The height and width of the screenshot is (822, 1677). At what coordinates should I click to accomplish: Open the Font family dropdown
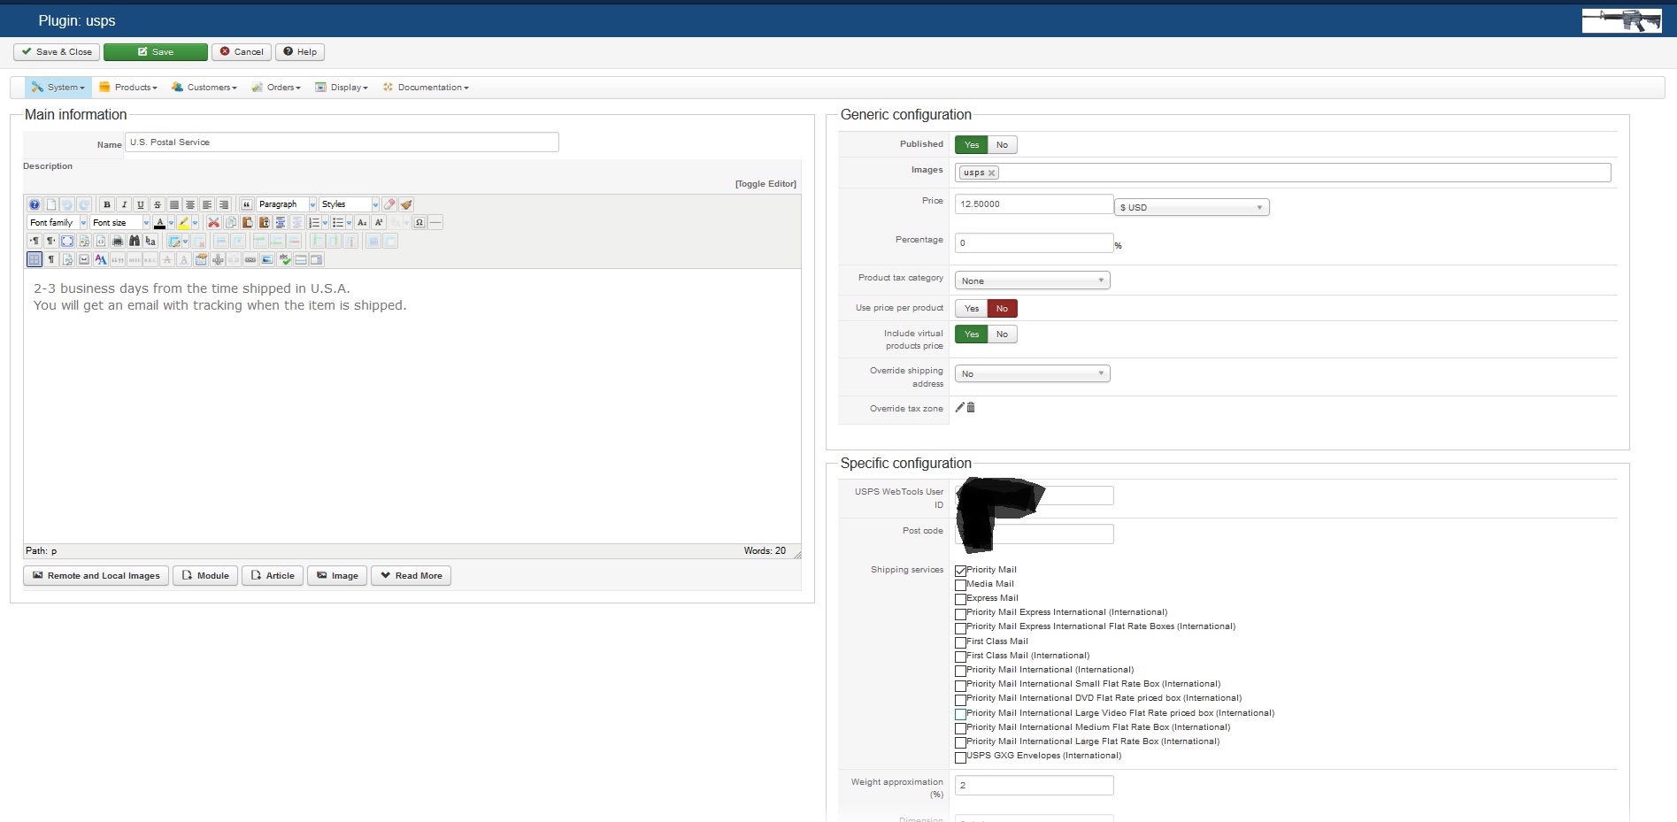point(58,223)
